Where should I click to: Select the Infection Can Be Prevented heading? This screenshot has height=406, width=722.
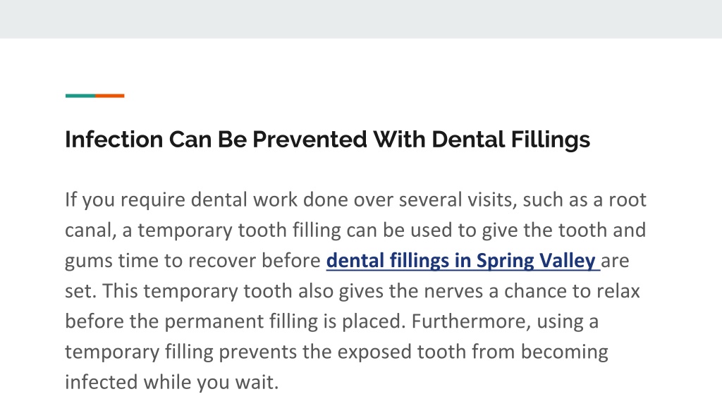(327, 140)
